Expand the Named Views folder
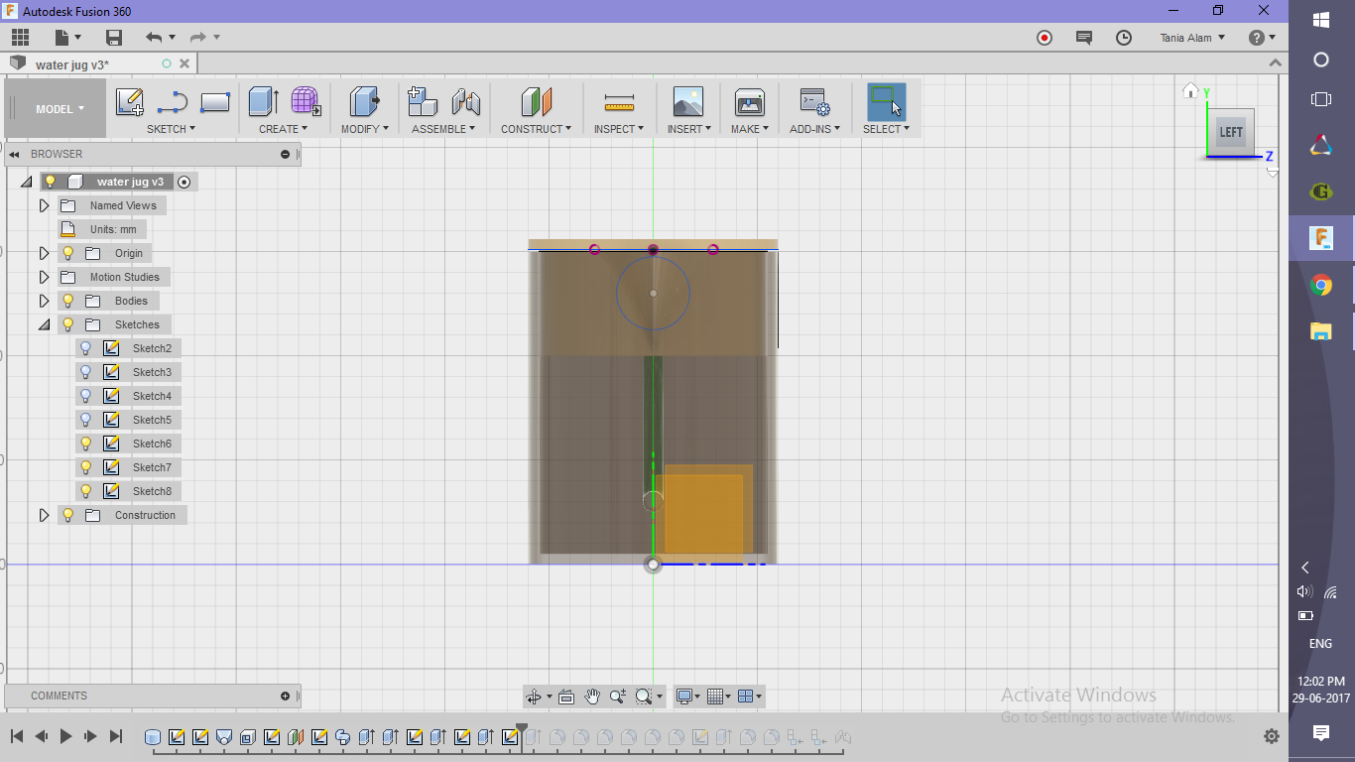1355x762 pixels. (44, 205)
